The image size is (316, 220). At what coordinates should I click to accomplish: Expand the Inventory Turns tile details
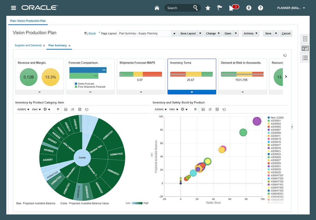click(192, 92)
